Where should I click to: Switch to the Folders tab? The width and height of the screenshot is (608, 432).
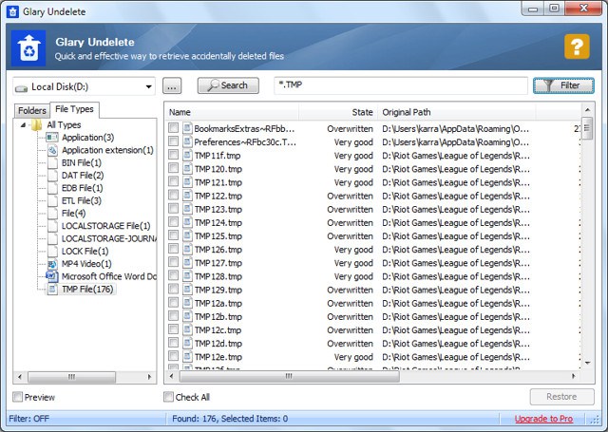(31, 111)
